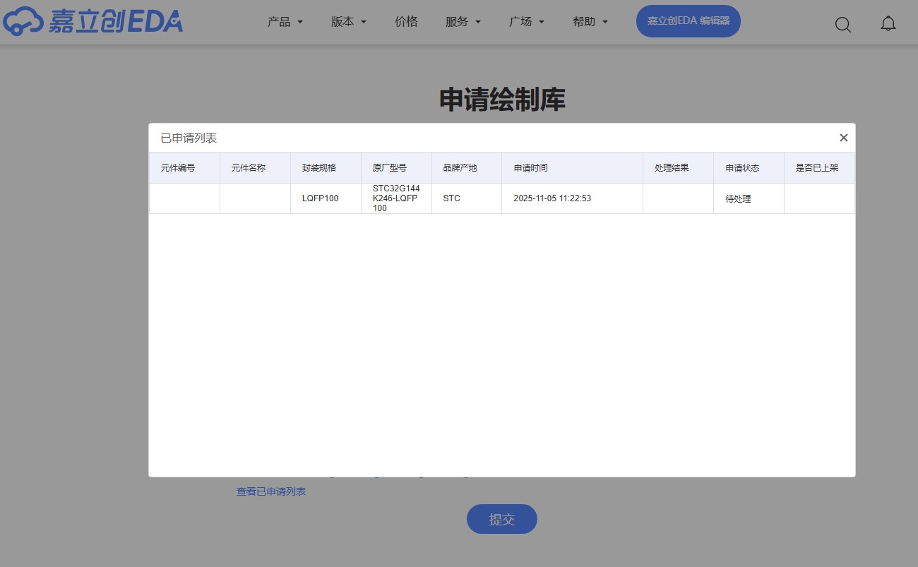Click the 是否已上架 column header

(816, 167)
